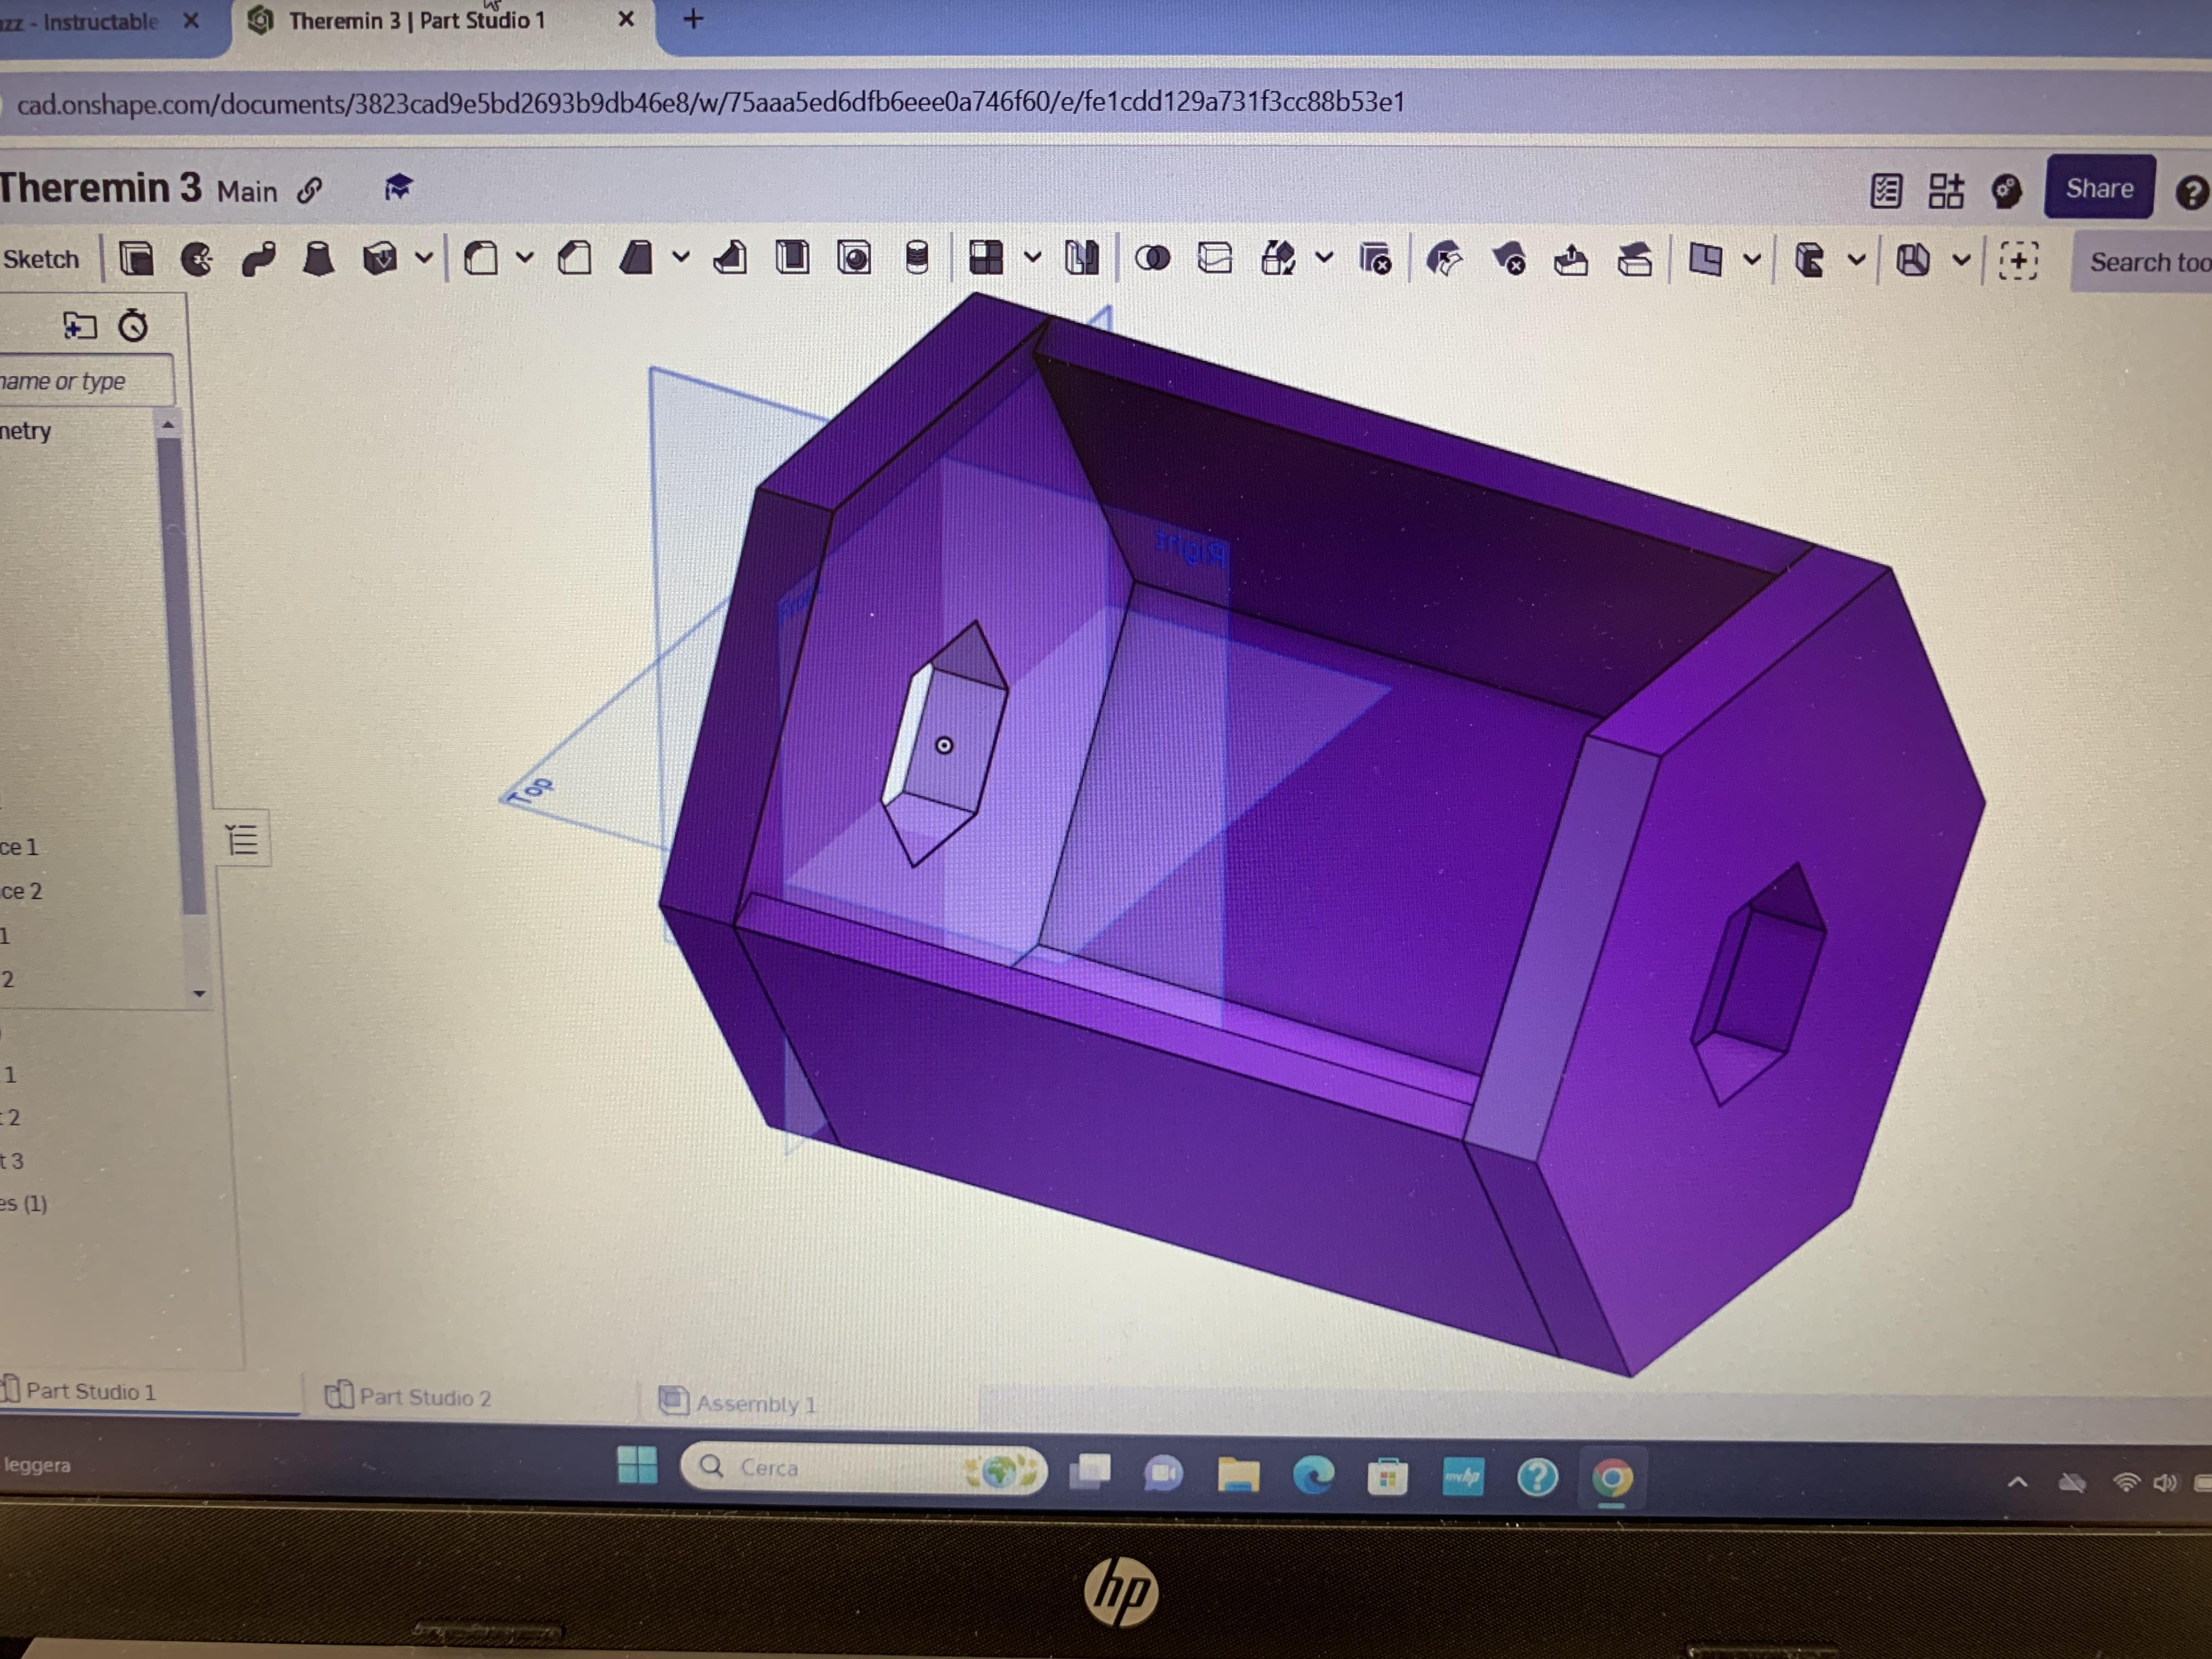Select the Shell tool
2212x1659 pixels.
point(792,259)
